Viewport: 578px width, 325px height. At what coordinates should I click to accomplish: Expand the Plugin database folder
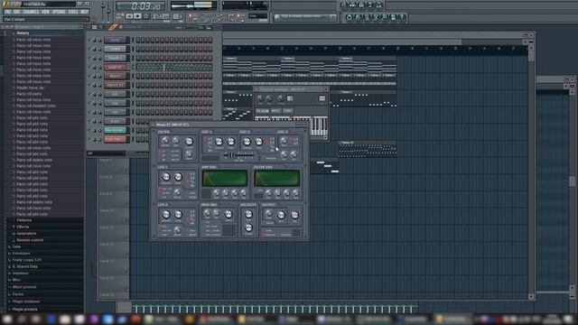[x=26, y=302]
